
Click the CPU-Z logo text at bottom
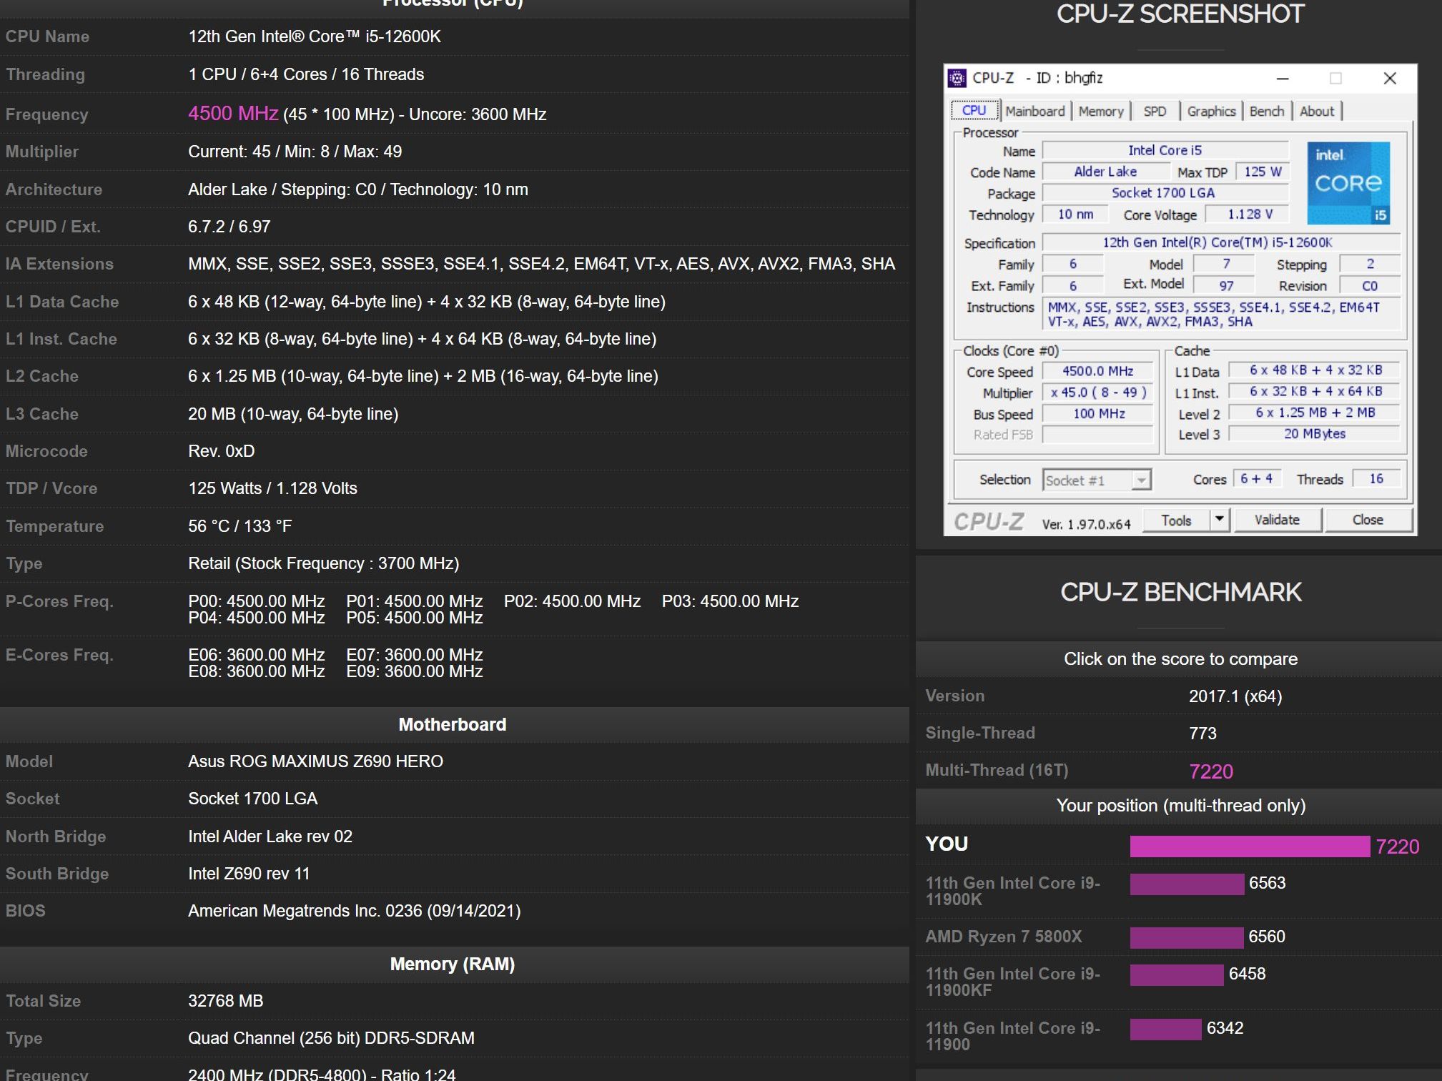pyautogui.click(x=989, y=522)
